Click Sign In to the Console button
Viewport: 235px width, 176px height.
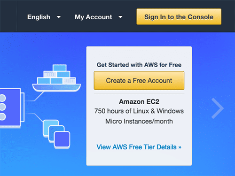point(179,16)
